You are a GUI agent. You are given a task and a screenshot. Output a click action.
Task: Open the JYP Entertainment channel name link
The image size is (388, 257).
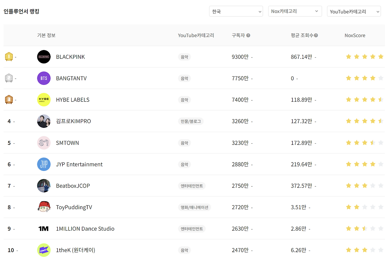pyautogui.click(x=79, y=164)
